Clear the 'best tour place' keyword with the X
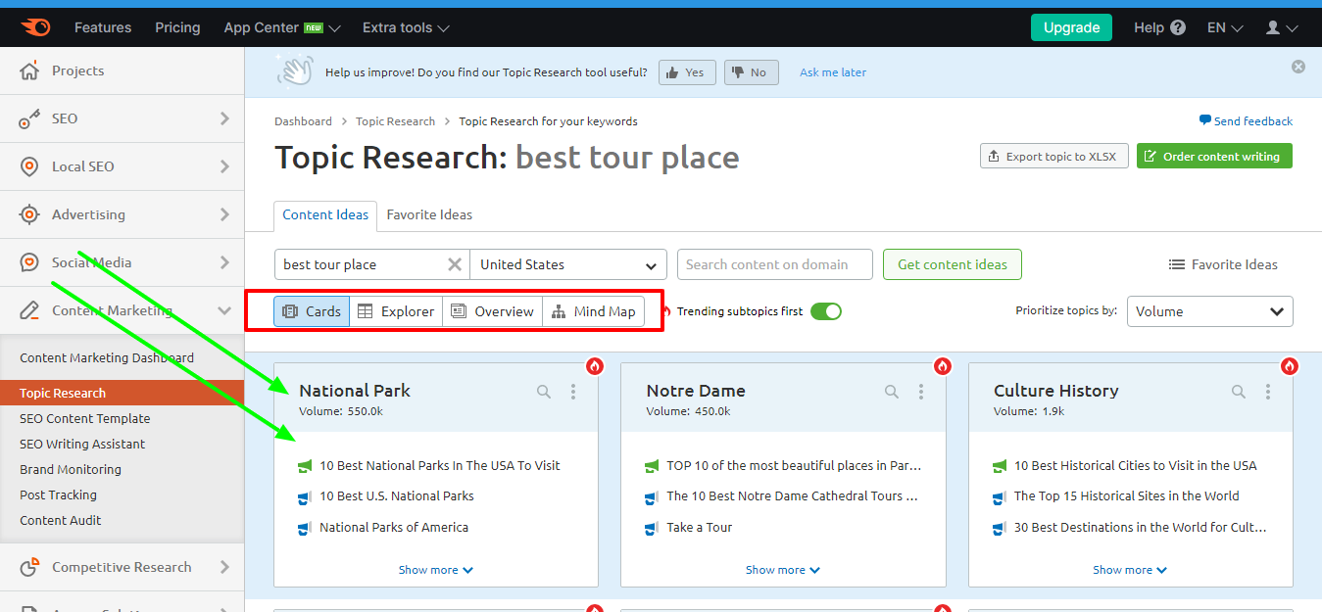Image resolution: width=1322 pixels, height=612 pixels. (455, 264)
